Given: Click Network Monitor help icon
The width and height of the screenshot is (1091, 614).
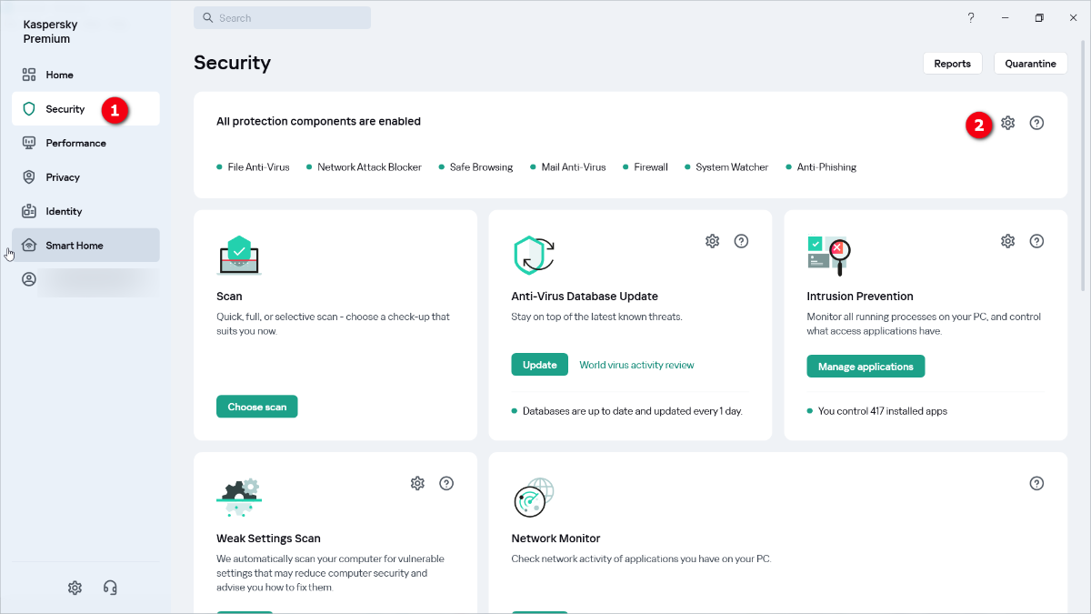Looking at the screenshot, I should [x=1036, y=483].
